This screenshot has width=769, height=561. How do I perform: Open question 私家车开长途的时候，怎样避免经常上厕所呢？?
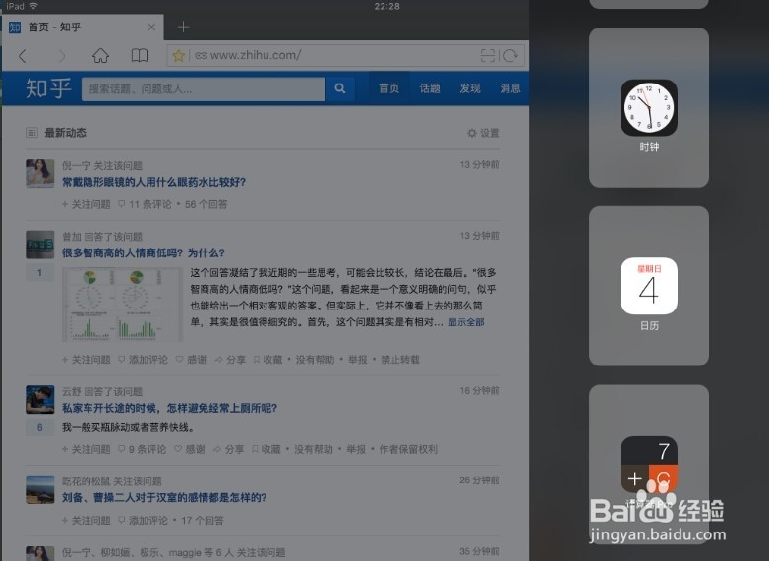click(x=170, y=408)
